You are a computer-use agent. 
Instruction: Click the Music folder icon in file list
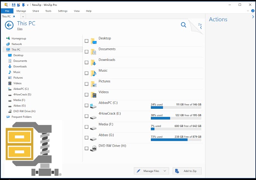[x=93, y=73]
